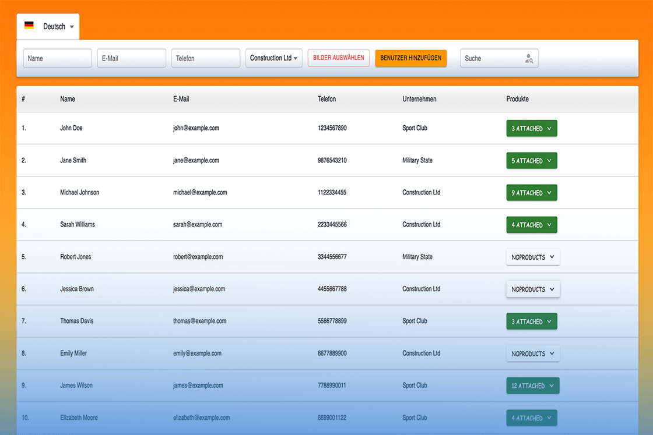Screen dimensions: 653x435
Task: Click the Benutzer Hinzufügen button
Action: tap(410, 58)
